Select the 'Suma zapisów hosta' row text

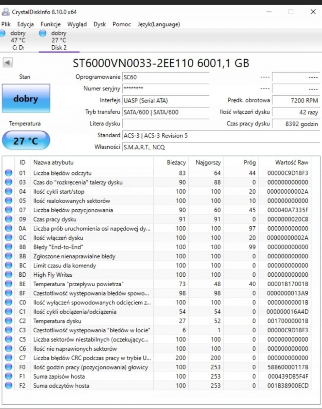tap(59, 376)
